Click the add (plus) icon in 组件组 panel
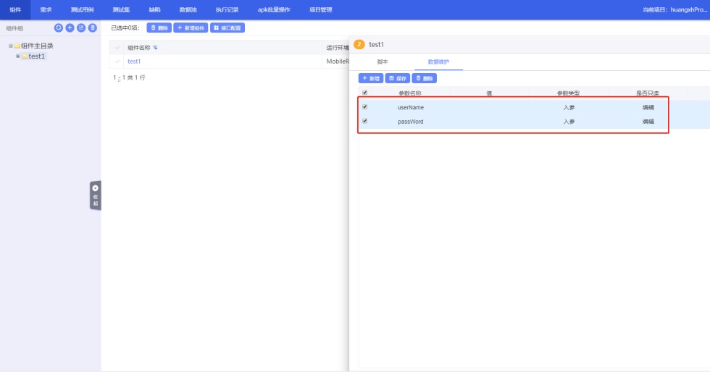Screen dimensions: 710x372 pos(70,28)
